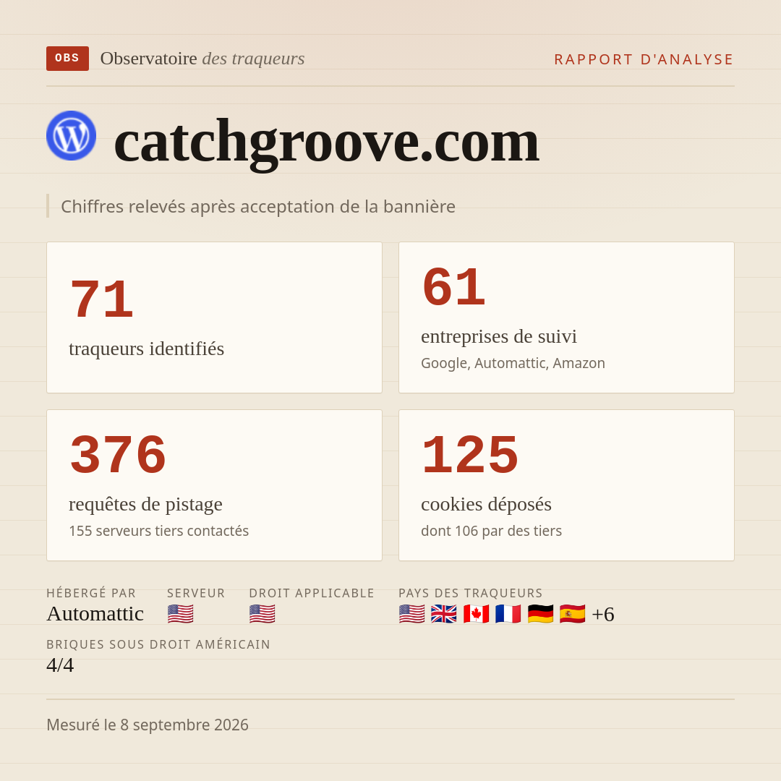Click the US flag under Droit applicable
This screenshot has width=781, height=781.
[262, 614]
